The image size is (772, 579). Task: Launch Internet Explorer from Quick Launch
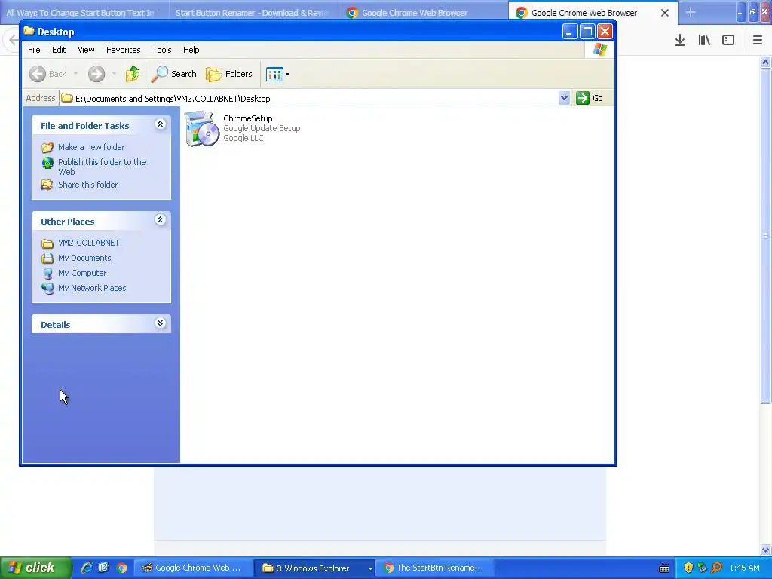[87, 568]
